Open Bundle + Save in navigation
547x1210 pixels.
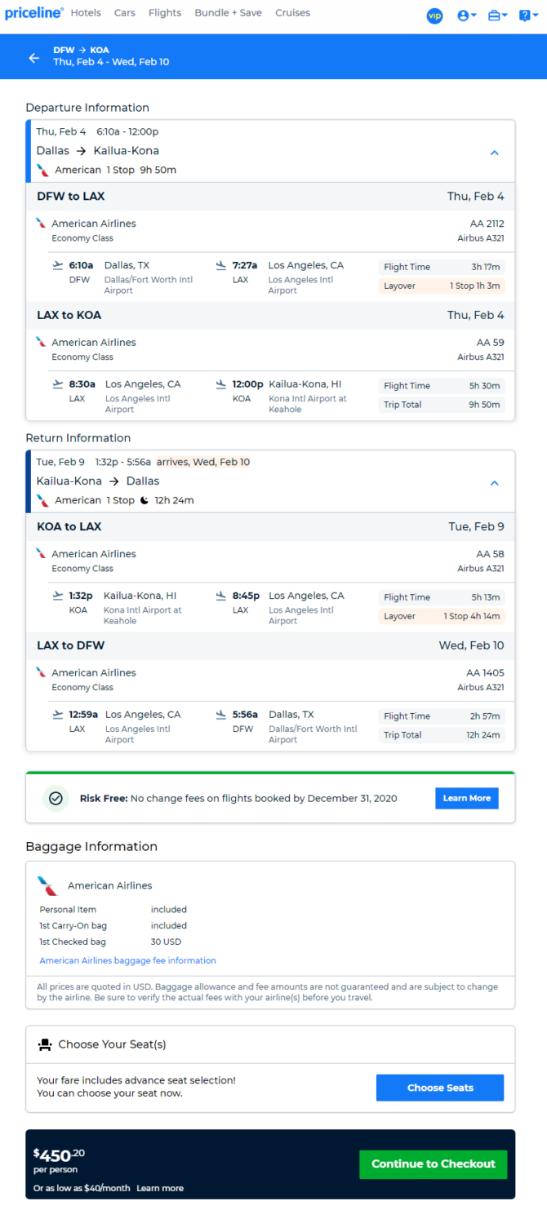coord(229,13)
